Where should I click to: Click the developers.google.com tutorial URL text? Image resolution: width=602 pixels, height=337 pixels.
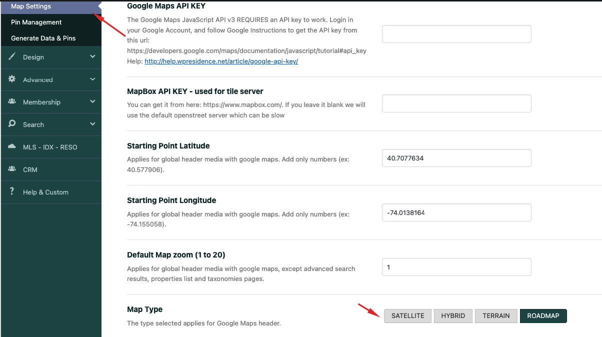point(247,51)
